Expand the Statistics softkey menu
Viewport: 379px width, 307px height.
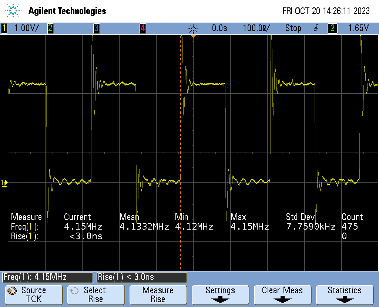(345, 295)
